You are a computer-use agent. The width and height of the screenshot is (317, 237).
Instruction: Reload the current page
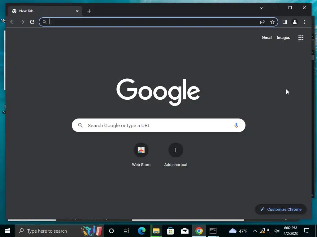pyautogui.click(x=32, y=22)
